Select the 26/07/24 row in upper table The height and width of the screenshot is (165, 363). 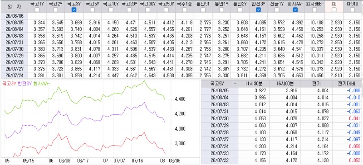(x=181, y=75)
